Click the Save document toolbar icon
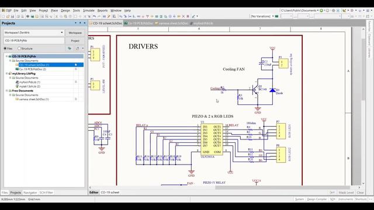The image size is (374, 210). pos(12,16)
